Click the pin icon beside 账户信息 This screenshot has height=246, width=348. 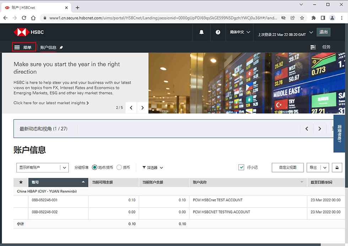tap(61, 48)
